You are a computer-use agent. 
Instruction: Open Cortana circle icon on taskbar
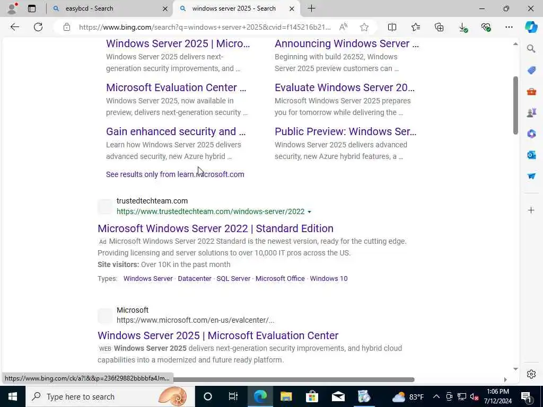pos(208,396)
